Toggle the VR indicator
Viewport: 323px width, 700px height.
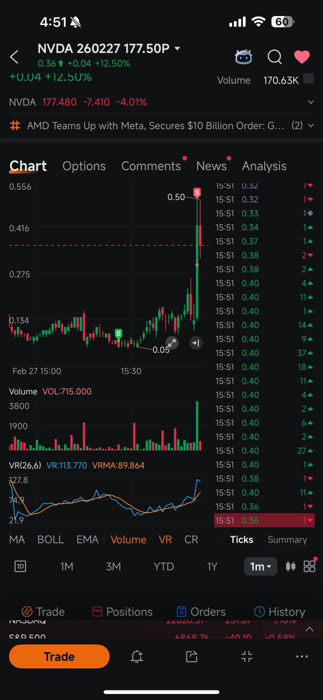[x=165, y=539]
